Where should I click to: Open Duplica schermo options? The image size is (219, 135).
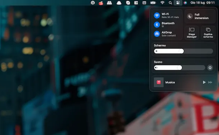coord(208,33)
